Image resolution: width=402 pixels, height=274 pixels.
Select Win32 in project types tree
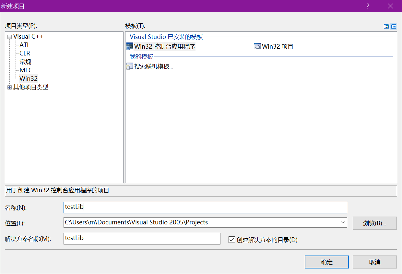point(29,78)
